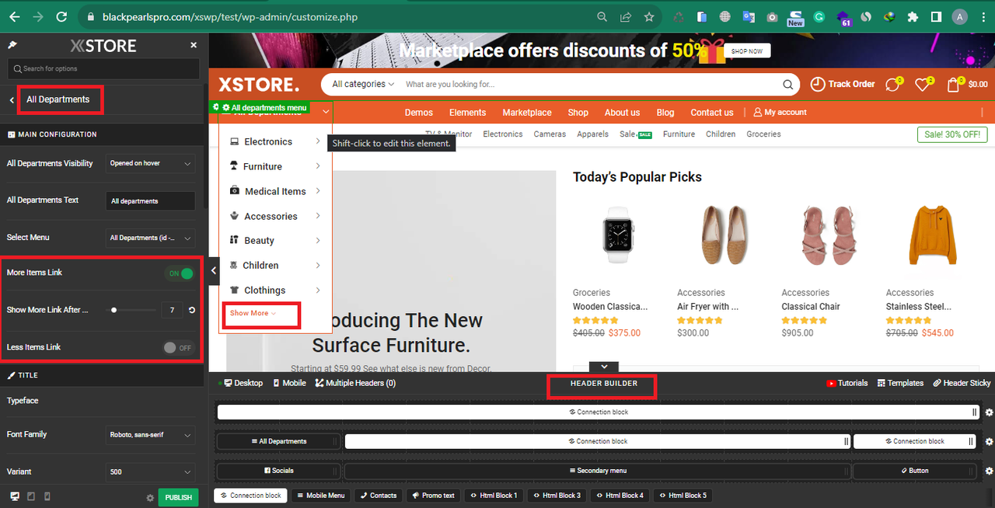Open the Select Menu dropdown
This screenshot has height=508, width=995.
[x=150, y=238]
